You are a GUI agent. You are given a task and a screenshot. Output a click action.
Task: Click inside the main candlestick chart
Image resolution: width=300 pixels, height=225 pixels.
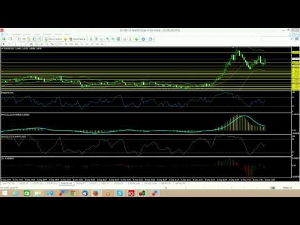tap(146, 69)
